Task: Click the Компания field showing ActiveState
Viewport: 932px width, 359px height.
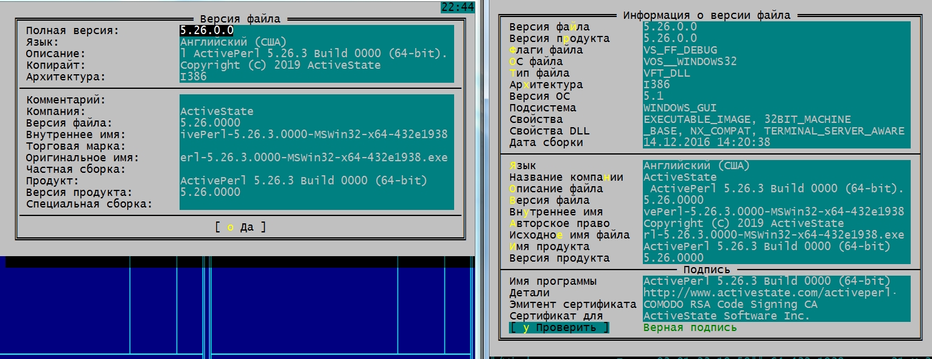Action: pyautogui.click(x=317, y=111)
